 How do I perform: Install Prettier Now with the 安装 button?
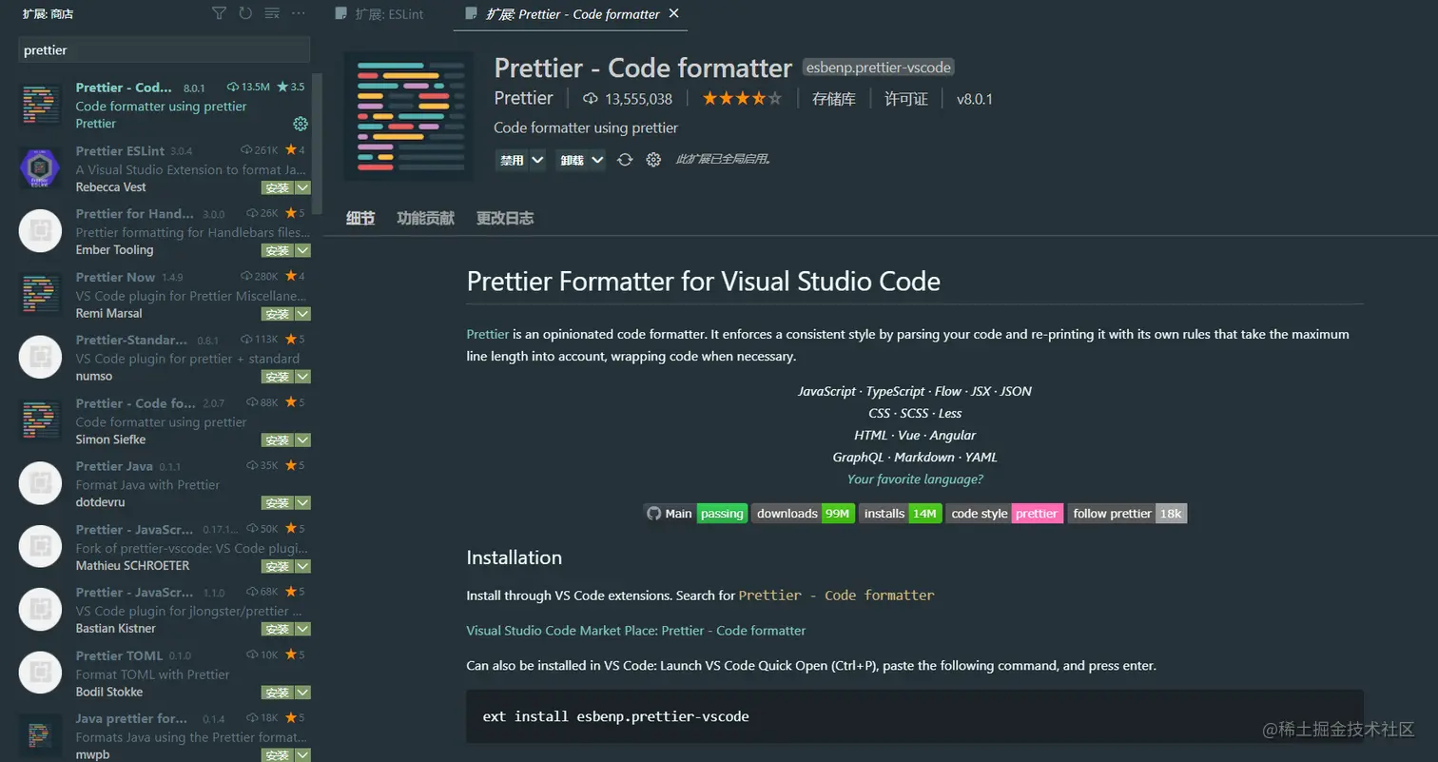point(278,314)
